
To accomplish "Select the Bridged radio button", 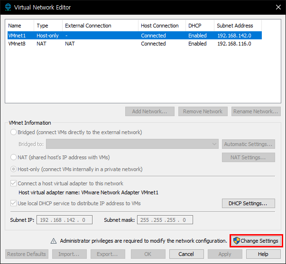I will 13,132.
